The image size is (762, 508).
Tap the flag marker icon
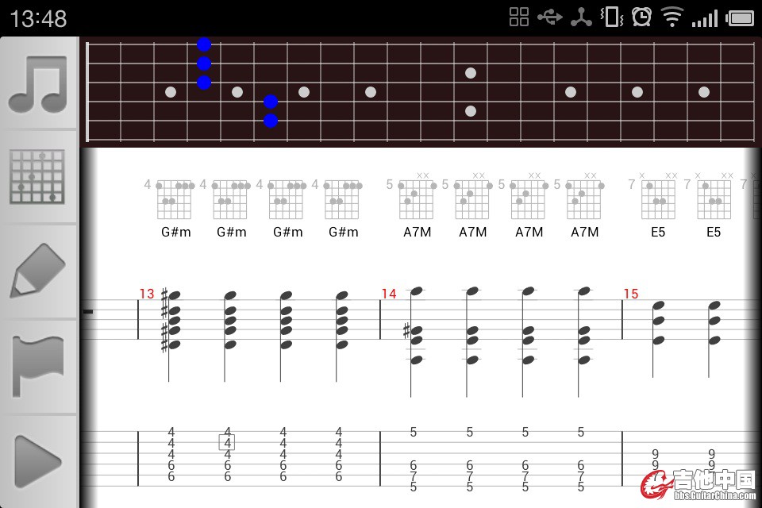[37, 365]
